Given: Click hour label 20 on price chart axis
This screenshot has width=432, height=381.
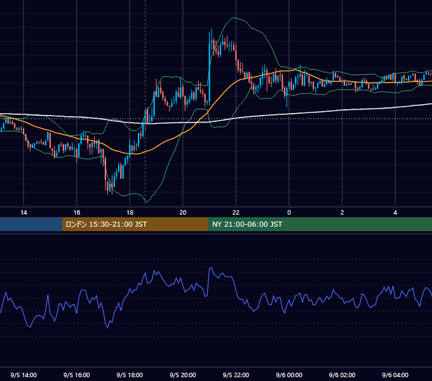Looking at the screenshot, I should point(183,213).
